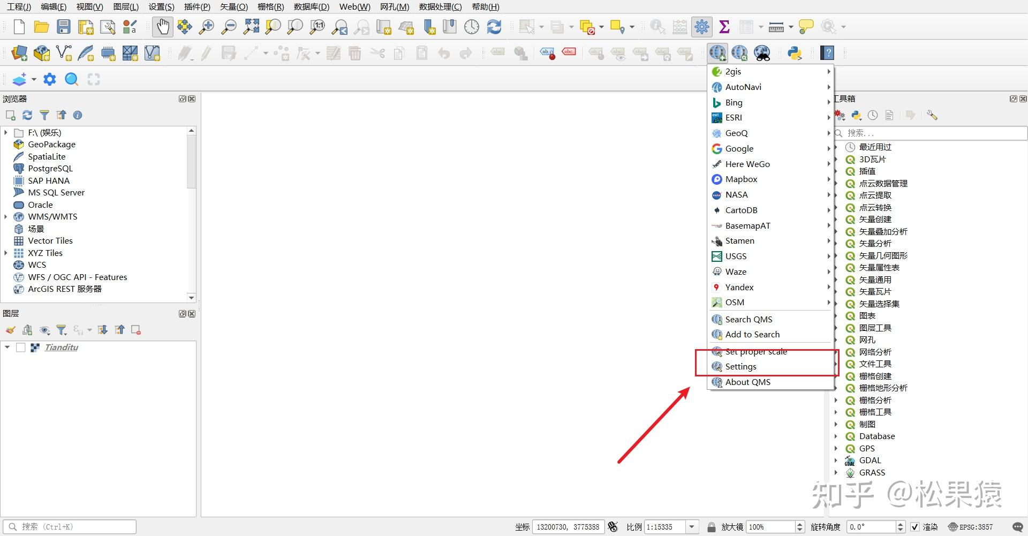
Task: Choose Settings in the QMS menu
Action: 770,367
